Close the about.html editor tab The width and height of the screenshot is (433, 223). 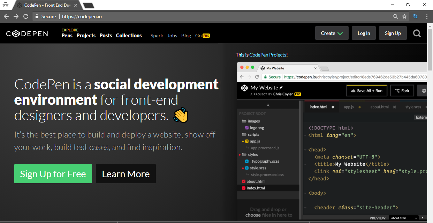(x=394, y=107)
